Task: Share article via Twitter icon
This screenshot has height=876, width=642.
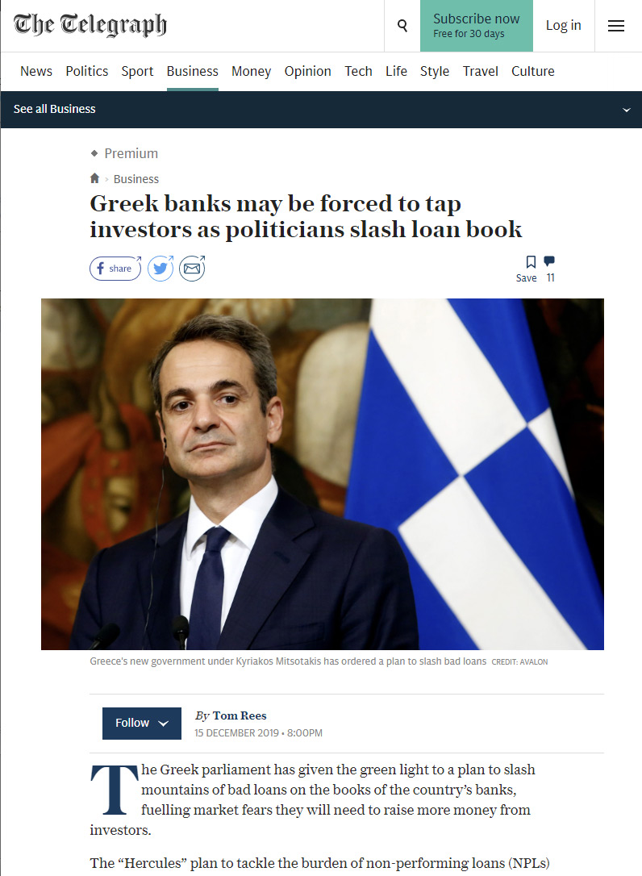Action: [160, 269]
